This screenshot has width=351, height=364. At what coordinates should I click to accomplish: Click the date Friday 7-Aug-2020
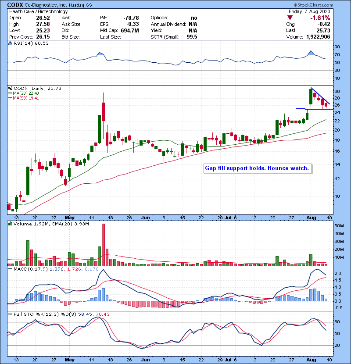click(x=309, y=11)
